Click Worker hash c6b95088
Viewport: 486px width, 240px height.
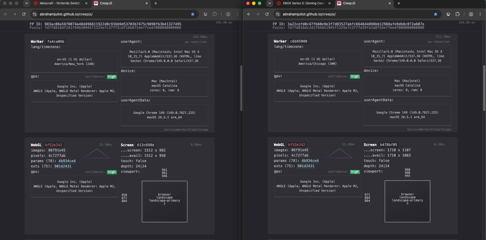coord(299,41)
